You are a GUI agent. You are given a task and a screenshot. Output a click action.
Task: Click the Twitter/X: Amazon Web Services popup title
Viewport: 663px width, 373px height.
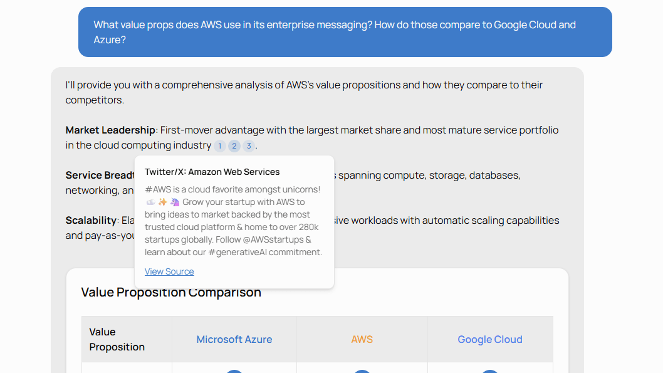click(212, 172)
